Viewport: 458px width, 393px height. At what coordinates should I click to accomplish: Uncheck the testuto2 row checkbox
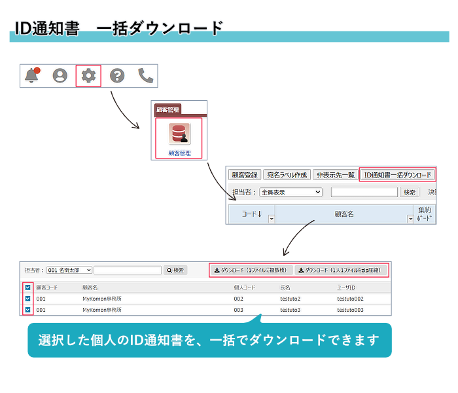(x=27, y=299)
